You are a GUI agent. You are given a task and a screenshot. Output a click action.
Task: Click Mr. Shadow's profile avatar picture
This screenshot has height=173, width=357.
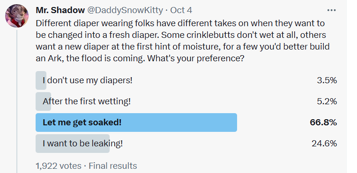tap(17, 16)
